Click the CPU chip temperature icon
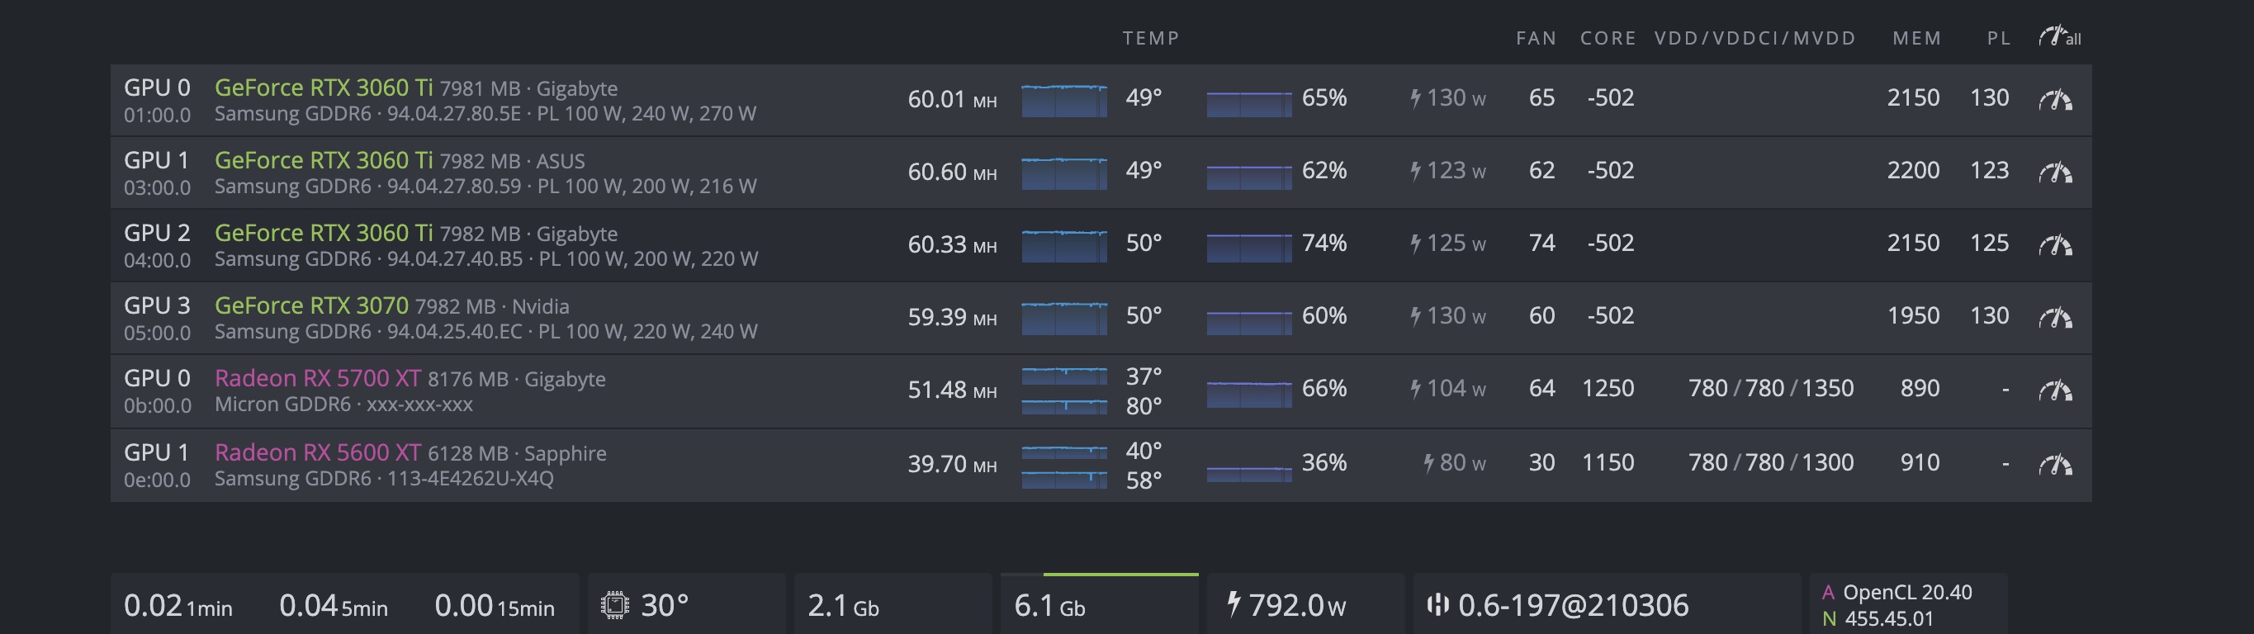The width and height of the screenshot is (2254, 634). click(x=614, y=605)
